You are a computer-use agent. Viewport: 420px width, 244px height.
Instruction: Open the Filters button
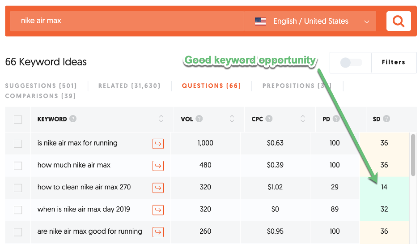(x=394, y=62)
